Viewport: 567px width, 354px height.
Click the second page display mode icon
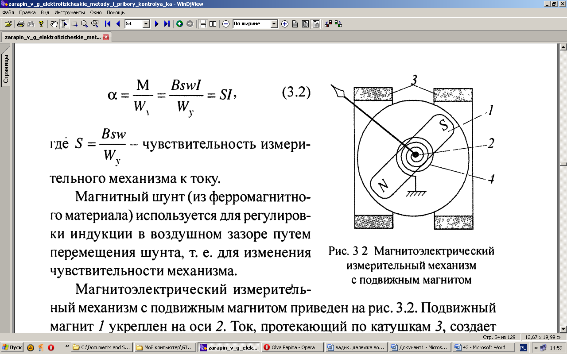pyautogui.click(x=305, y=24)
